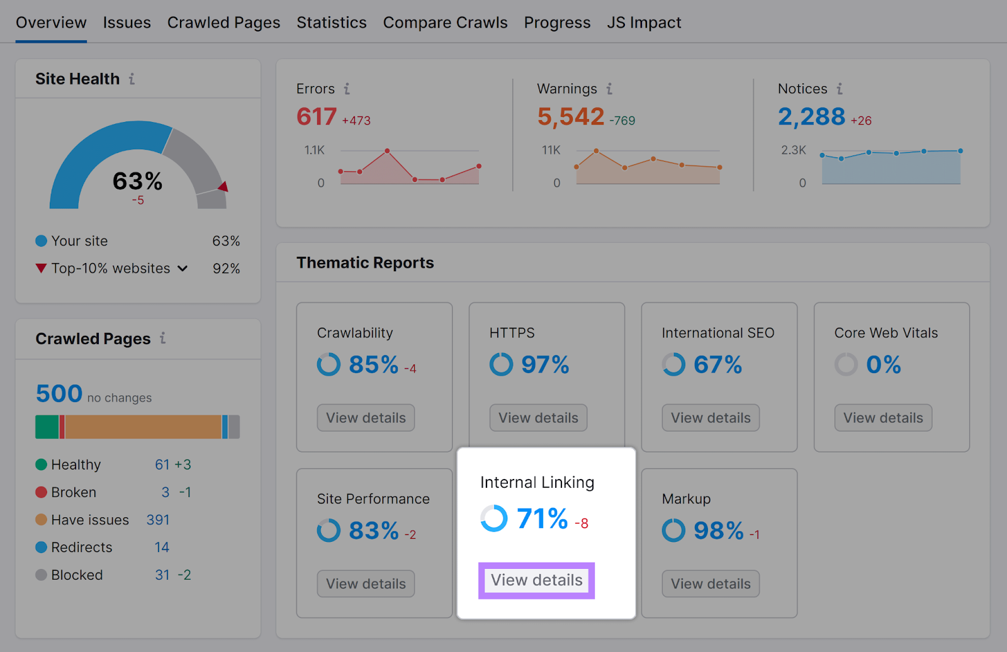1007x652 pixels.
Task: Click the Crawled Pages info icon
Action: click(162, 339)
